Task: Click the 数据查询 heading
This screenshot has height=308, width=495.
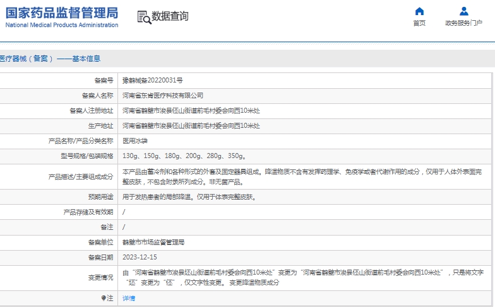Action: [170, 16]
